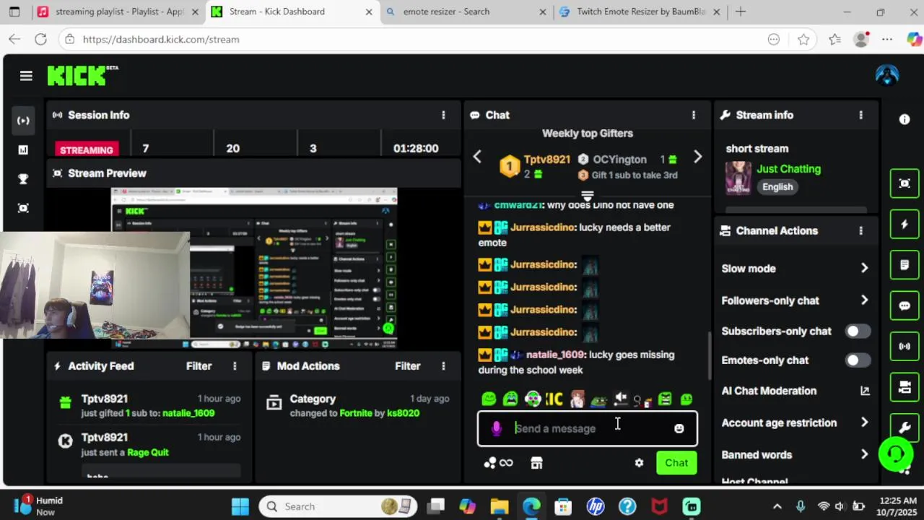
Task: Open the analytics chart icon in left sidebar
Action: [x=23, y=149]
